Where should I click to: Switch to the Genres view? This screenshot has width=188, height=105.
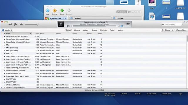click(x=94, y=30)
